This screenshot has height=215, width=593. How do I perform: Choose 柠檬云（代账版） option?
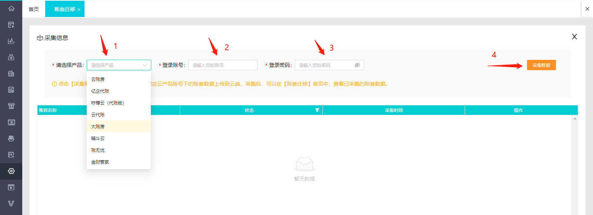click(x=119, y=103)
